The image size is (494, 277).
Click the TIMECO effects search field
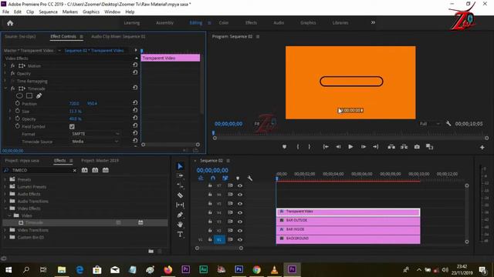coord(41,170)
